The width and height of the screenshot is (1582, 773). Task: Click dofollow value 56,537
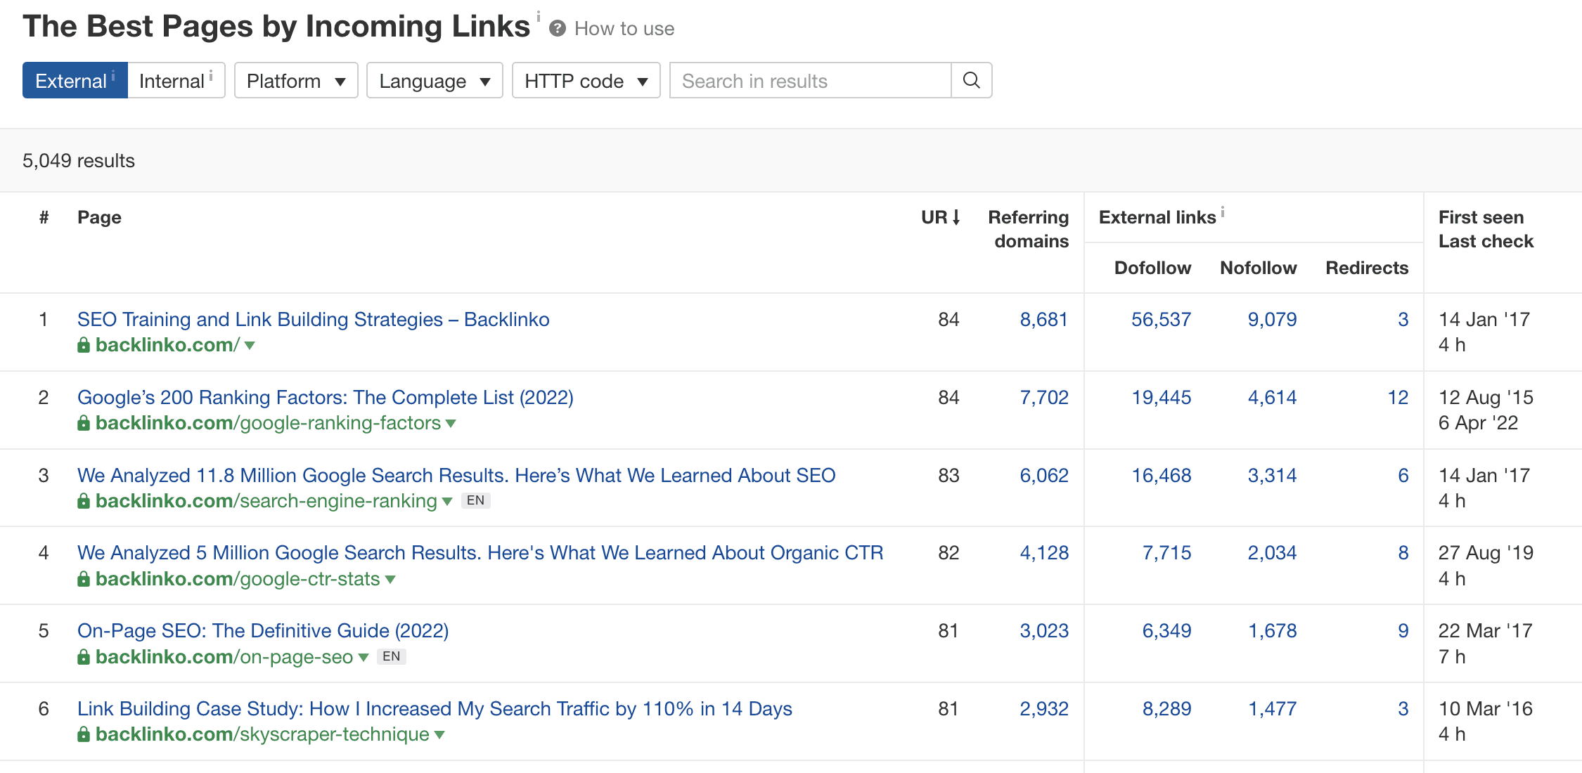[x=1161, y=319]
